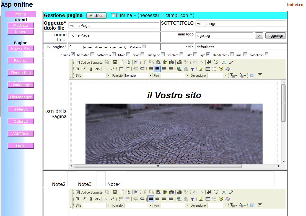Image resolution: width=306 pixels, height=216 pixels.
Task: Toggle Bold in the first editor toolbar
Action: pos(78,69)
